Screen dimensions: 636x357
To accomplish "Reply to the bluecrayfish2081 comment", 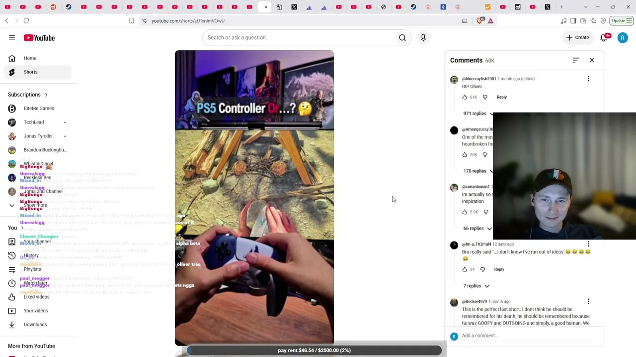I will [501, 97].
